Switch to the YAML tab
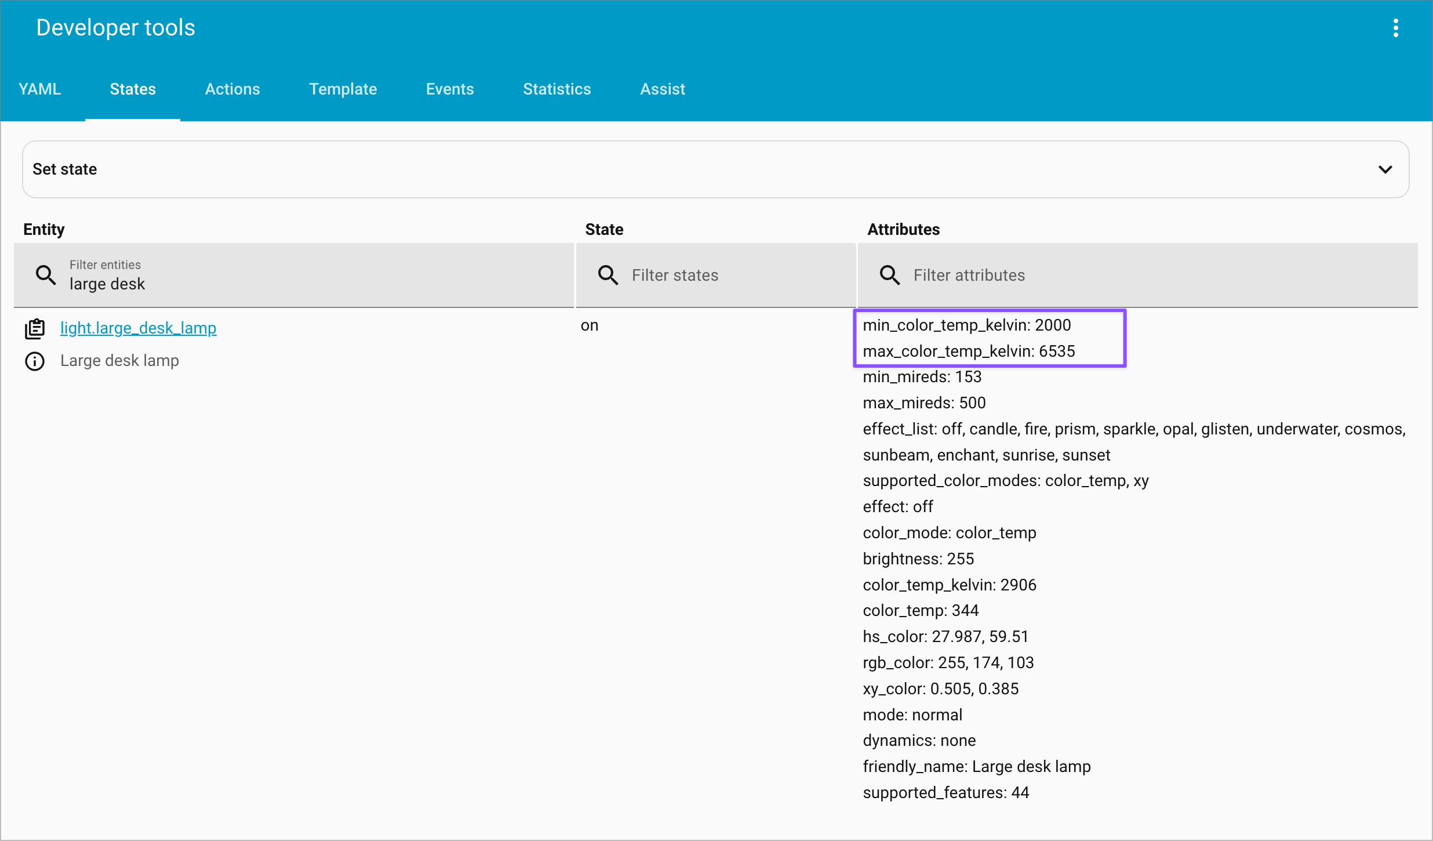 (39, 89)
